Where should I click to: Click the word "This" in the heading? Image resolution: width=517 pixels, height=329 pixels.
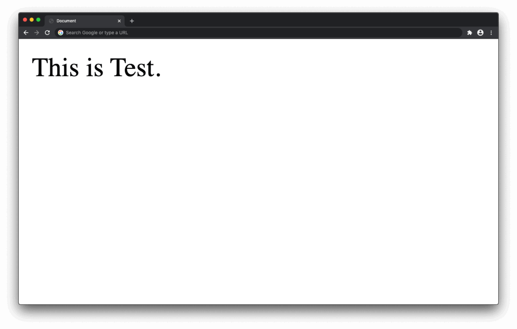click(x=56, y=67)
